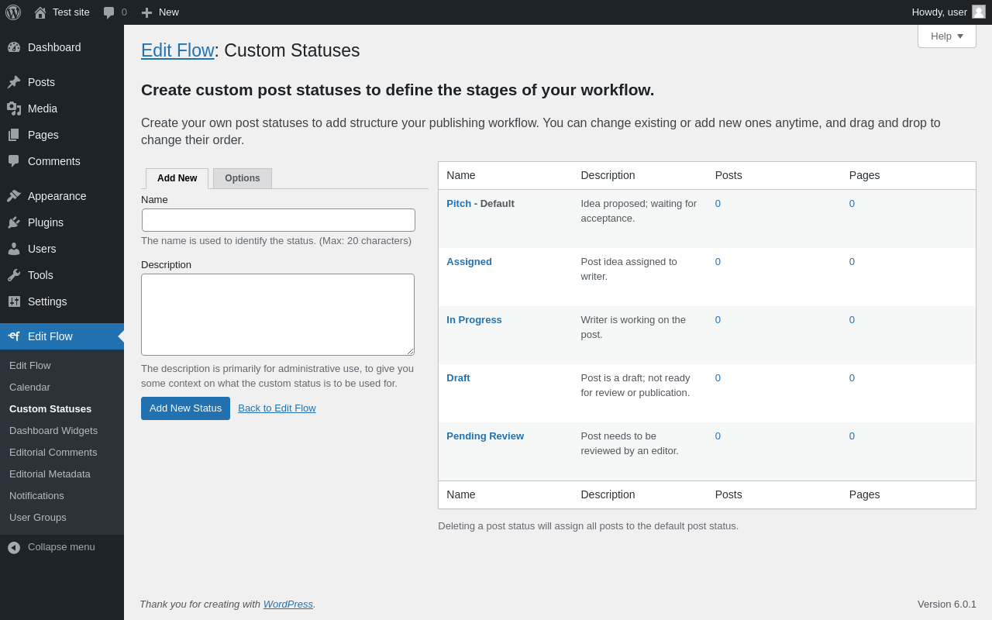Click the Dashboard gauge icon
Viewport: 992px width, 620px height.
(x=14, y=47)
